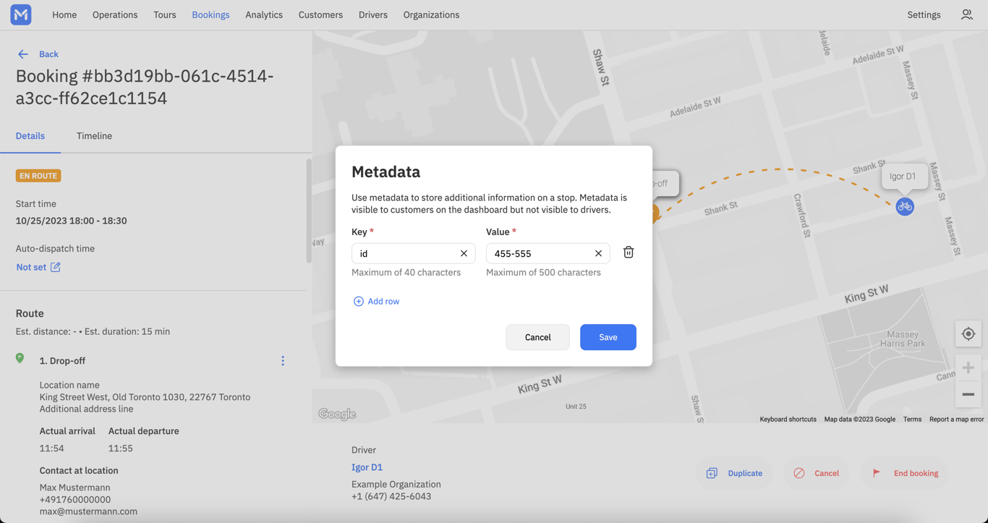Click the Example Organization text
This screenshot has height=523, width=988.
point(396,485)
